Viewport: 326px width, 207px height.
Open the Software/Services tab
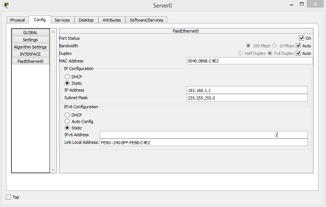[146, 20]
